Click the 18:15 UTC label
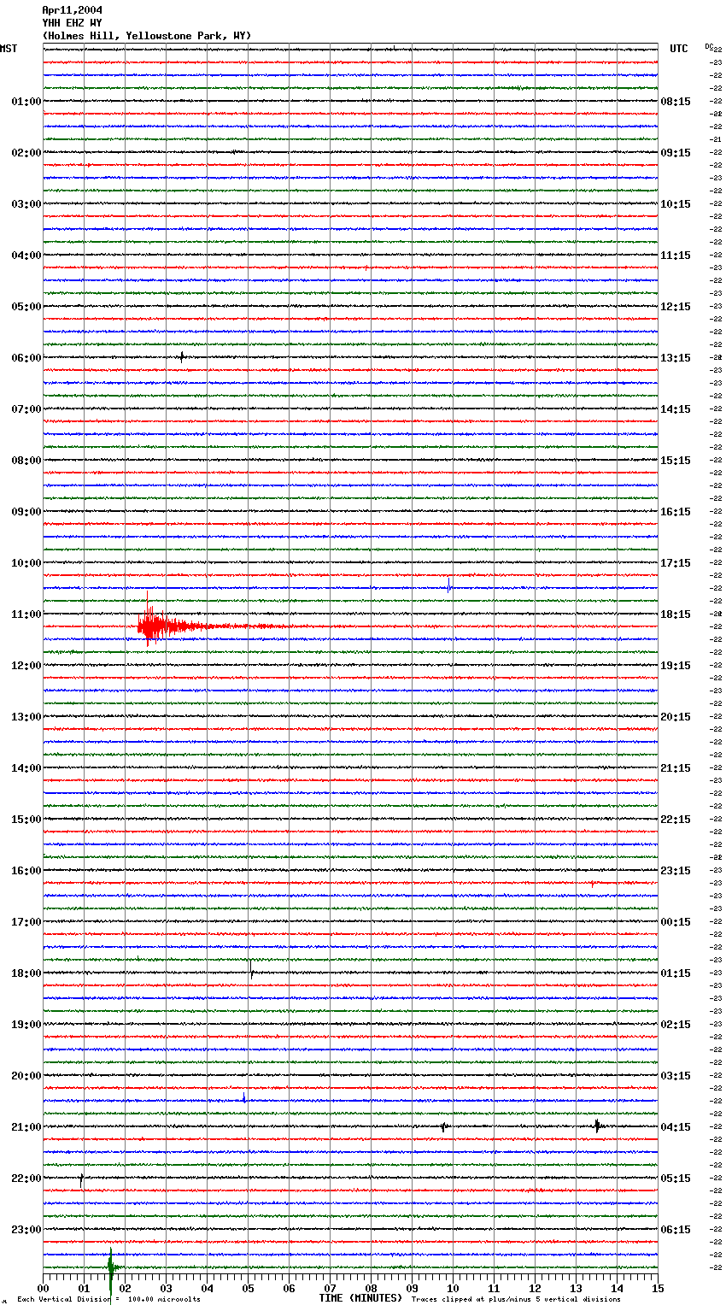This screenshot has height=1311, width=726. click(x=676, y=614)
